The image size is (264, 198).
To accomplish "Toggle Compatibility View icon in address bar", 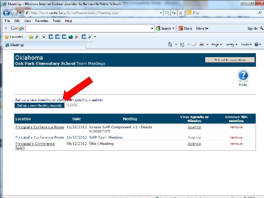I will pyautogui.click(x=167, y=13).
